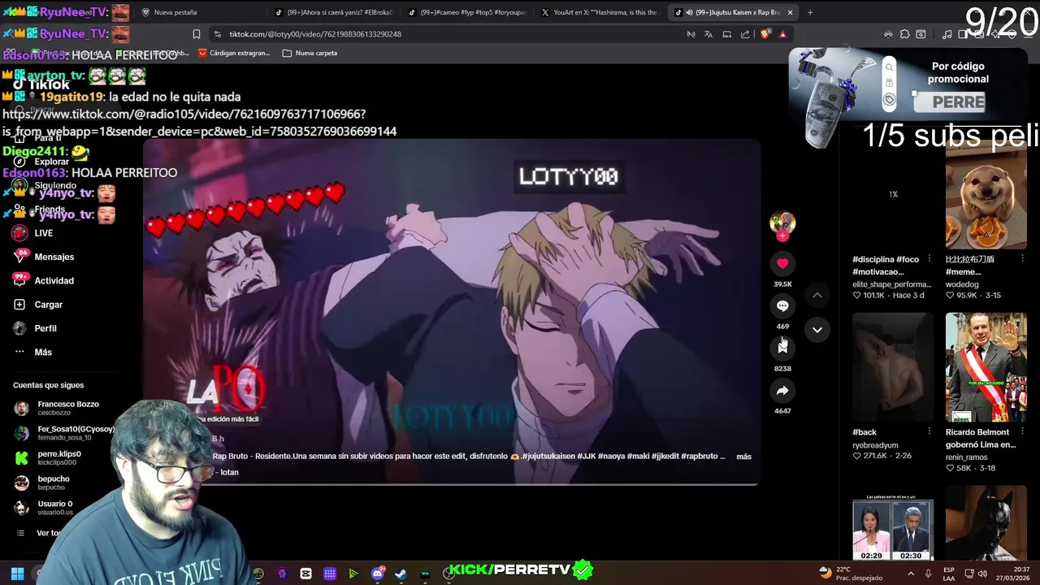Like the video with the heart icon
The image size is (1040, 585).
(x=782, y=263)
